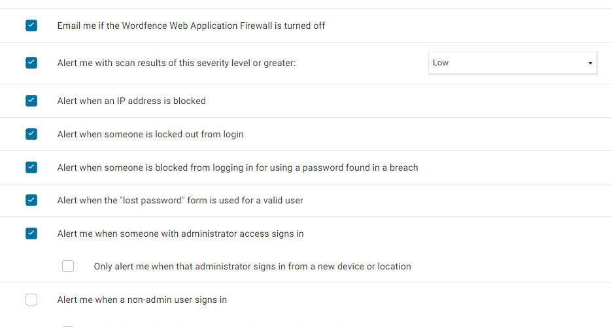Viewport: 612px width, 327px height.
Task: Toggle the breached password alert checkbox
Action: [31, 167]
